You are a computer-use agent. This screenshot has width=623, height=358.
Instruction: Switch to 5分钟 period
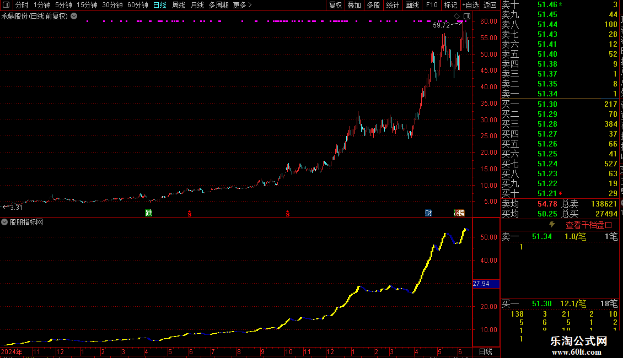point(63,5)
